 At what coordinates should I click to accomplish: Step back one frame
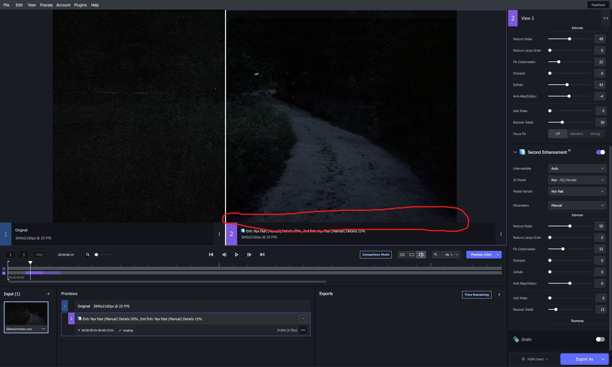pos(224,255)
